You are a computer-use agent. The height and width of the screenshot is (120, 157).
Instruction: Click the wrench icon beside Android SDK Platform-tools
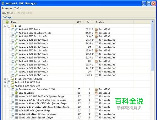tap(16, 33)
